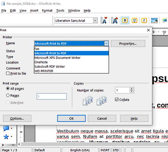Click Default page style in status bar

pyautogui.click(x=47, y=150)
